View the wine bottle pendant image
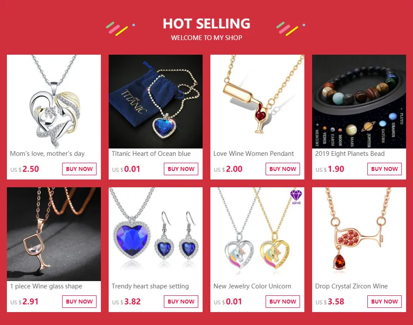 tap(257, 102)
